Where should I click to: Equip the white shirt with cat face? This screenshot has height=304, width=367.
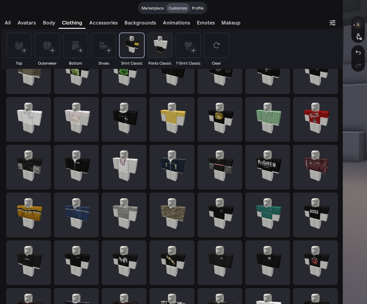[x=28, y=119]
